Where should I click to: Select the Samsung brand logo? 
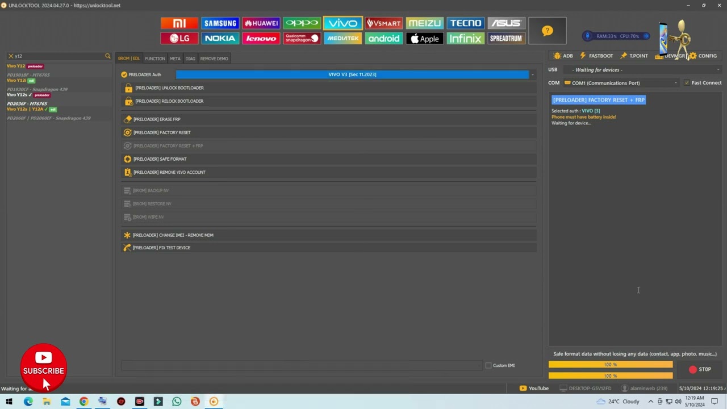[220, 23]
